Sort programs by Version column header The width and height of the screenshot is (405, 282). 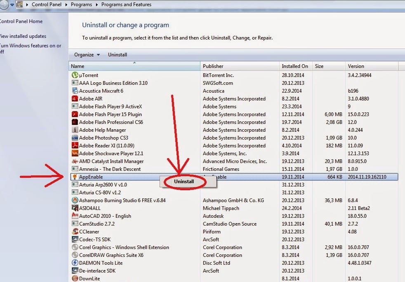tap(372, 66)
